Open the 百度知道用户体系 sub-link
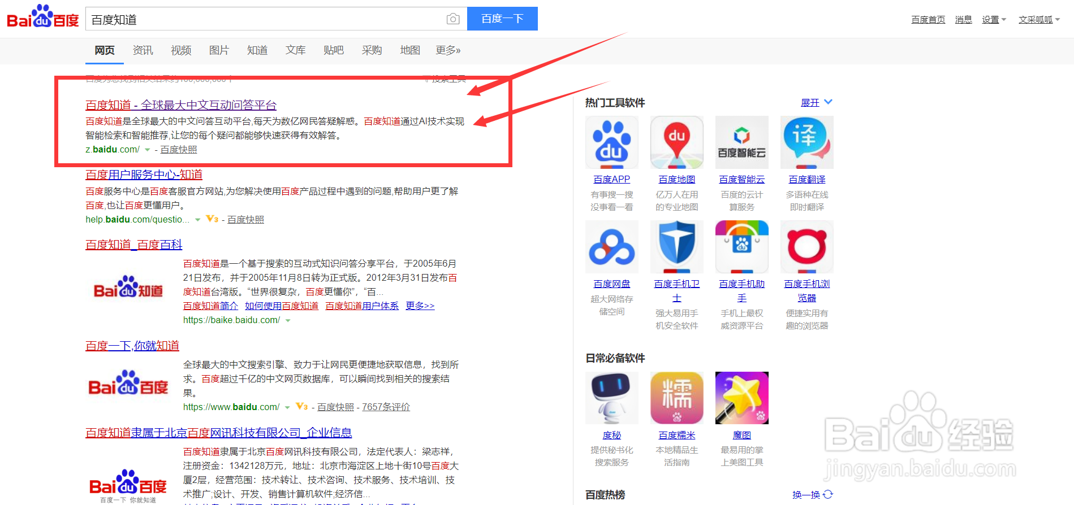 click(x=362, y=306)
